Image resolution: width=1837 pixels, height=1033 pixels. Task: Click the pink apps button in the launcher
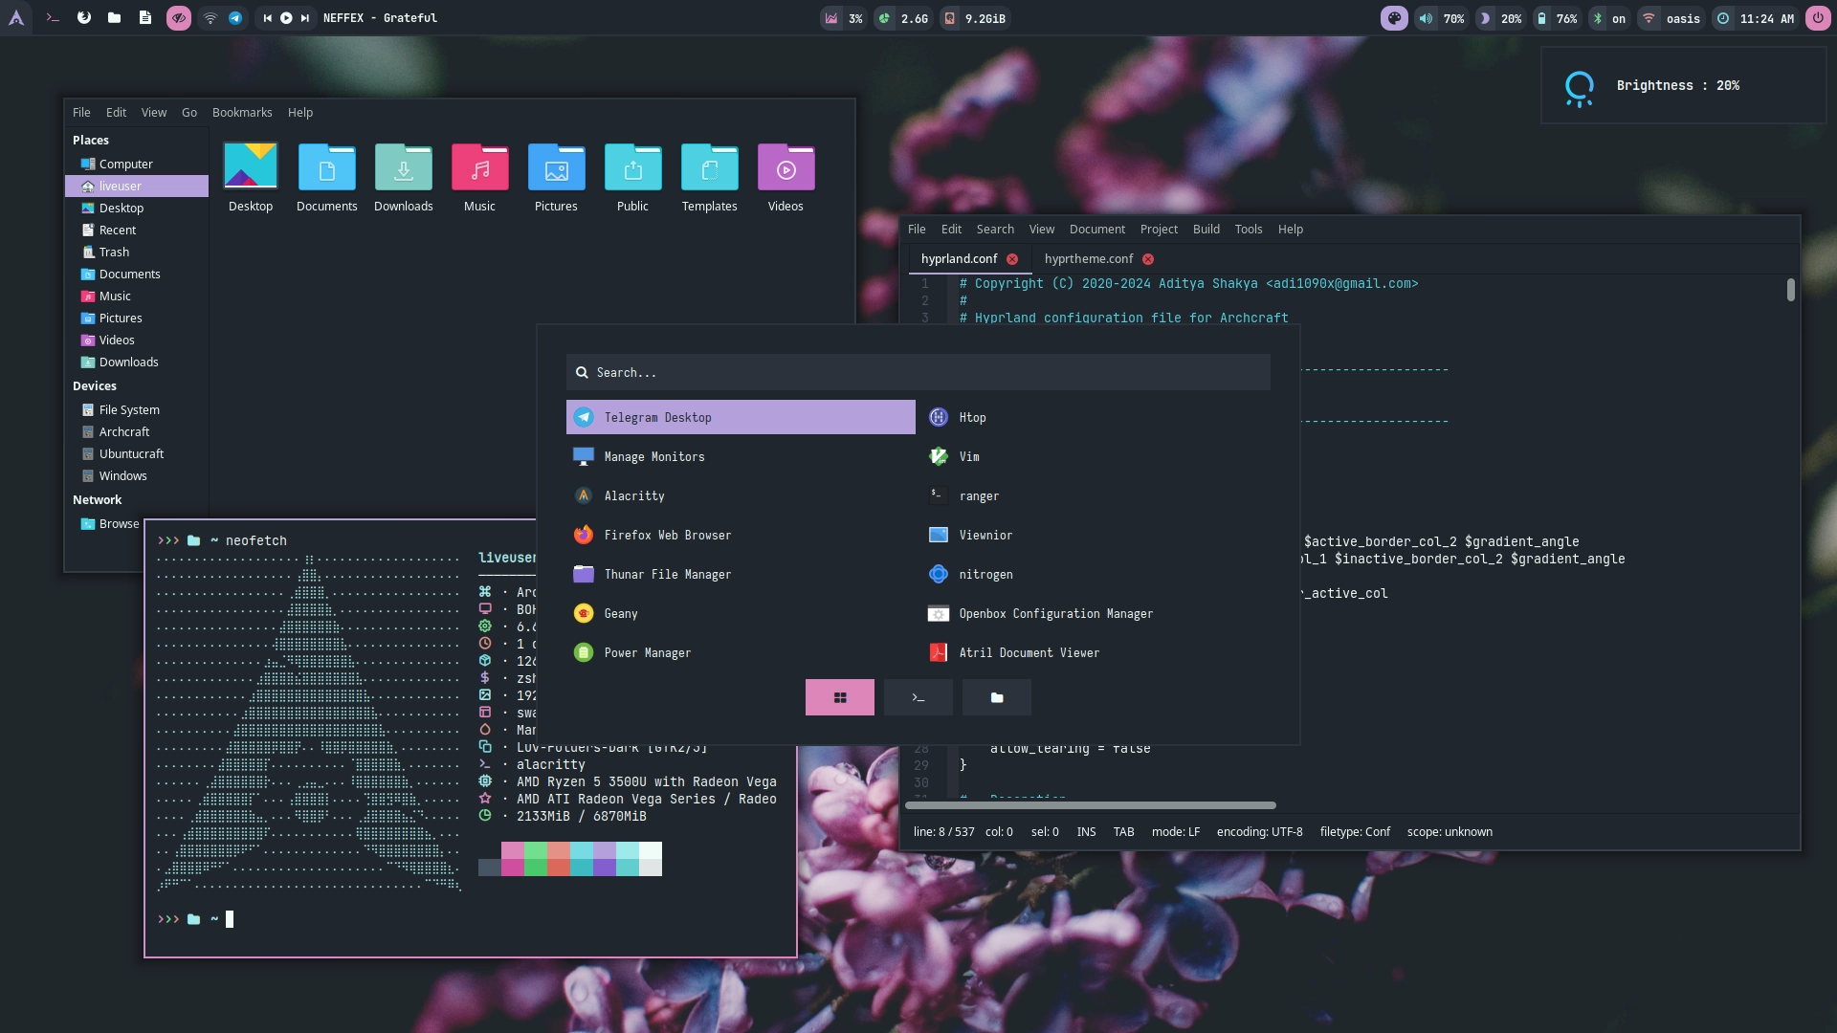pos(839,697)
